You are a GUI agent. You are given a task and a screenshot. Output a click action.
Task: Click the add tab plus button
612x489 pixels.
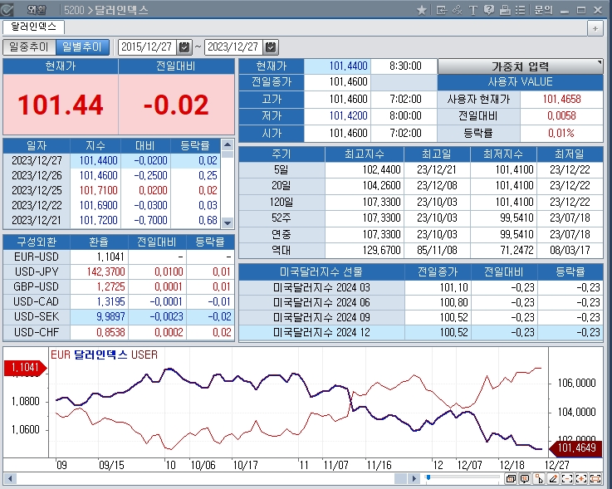595,28
